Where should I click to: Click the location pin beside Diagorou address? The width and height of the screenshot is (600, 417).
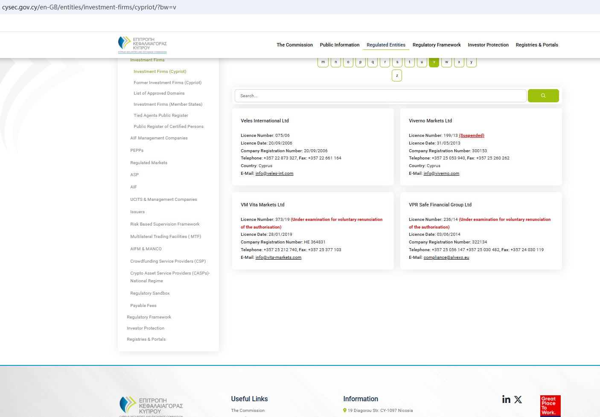(x=345, y=411)
